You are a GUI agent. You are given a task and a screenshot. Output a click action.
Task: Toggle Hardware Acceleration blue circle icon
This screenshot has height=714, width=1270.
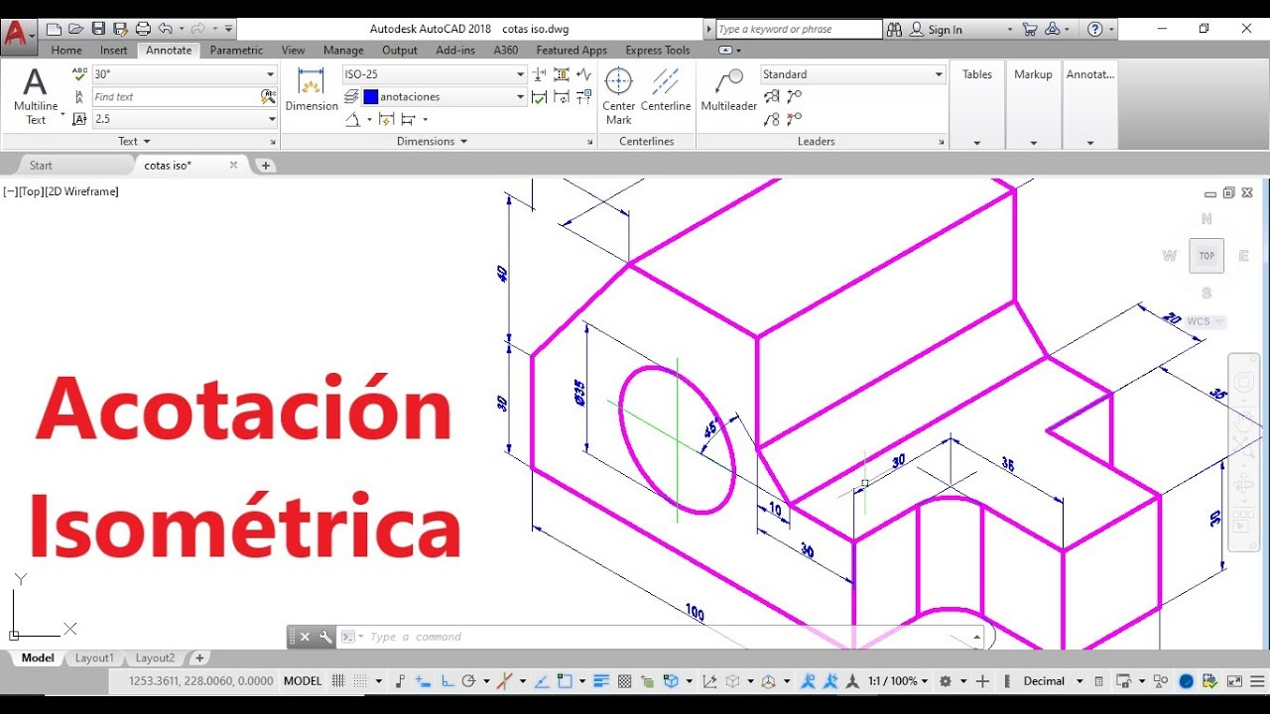coord(1186,681)
